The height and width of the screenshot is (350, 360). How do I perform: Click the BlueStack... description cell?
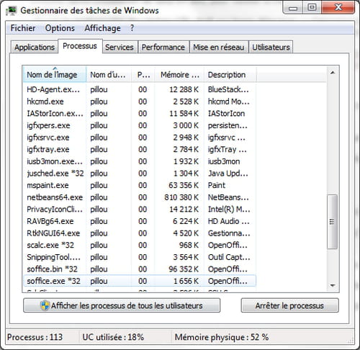click(228, 89)
